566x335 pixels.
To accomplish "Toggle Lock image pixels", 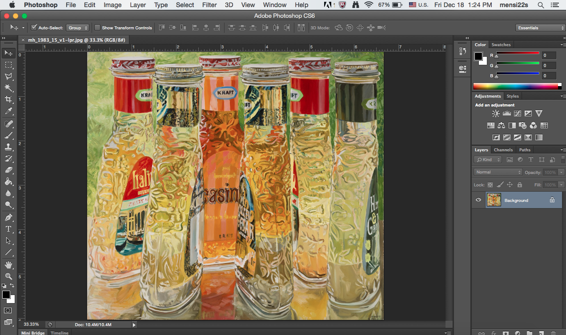I will (x=500, y=185).
